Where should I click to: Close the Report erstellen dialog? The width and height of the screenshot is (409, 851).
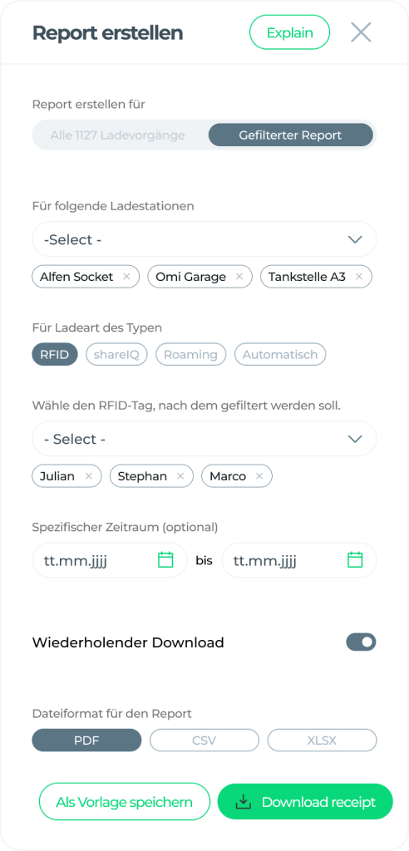click(361, 32)
